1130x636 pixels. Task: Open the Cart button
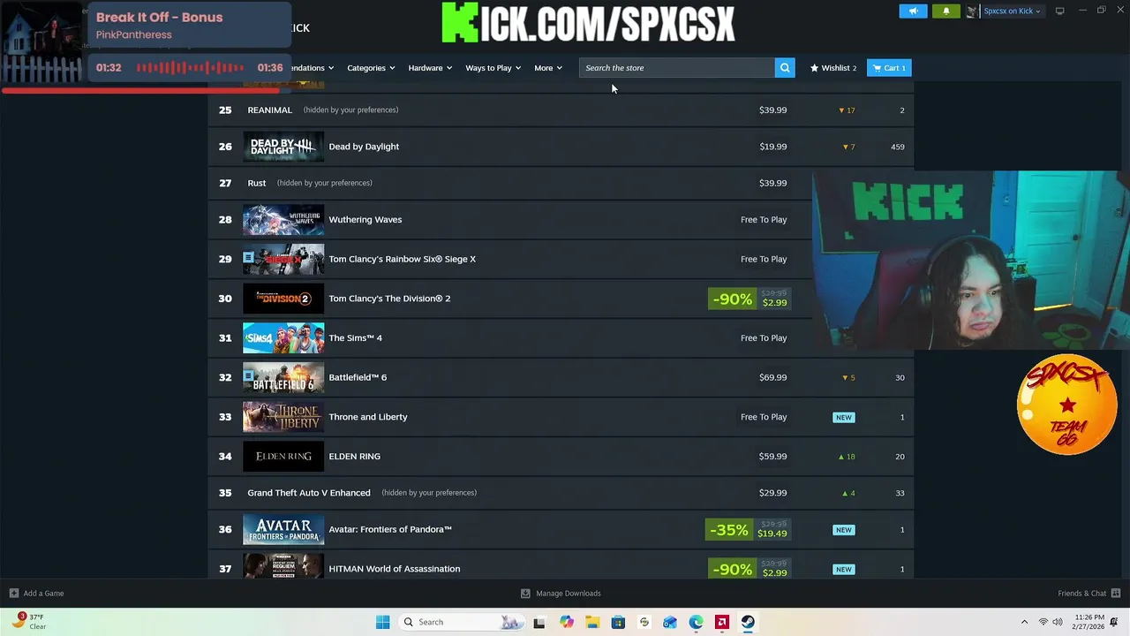[x=889, y=68]
